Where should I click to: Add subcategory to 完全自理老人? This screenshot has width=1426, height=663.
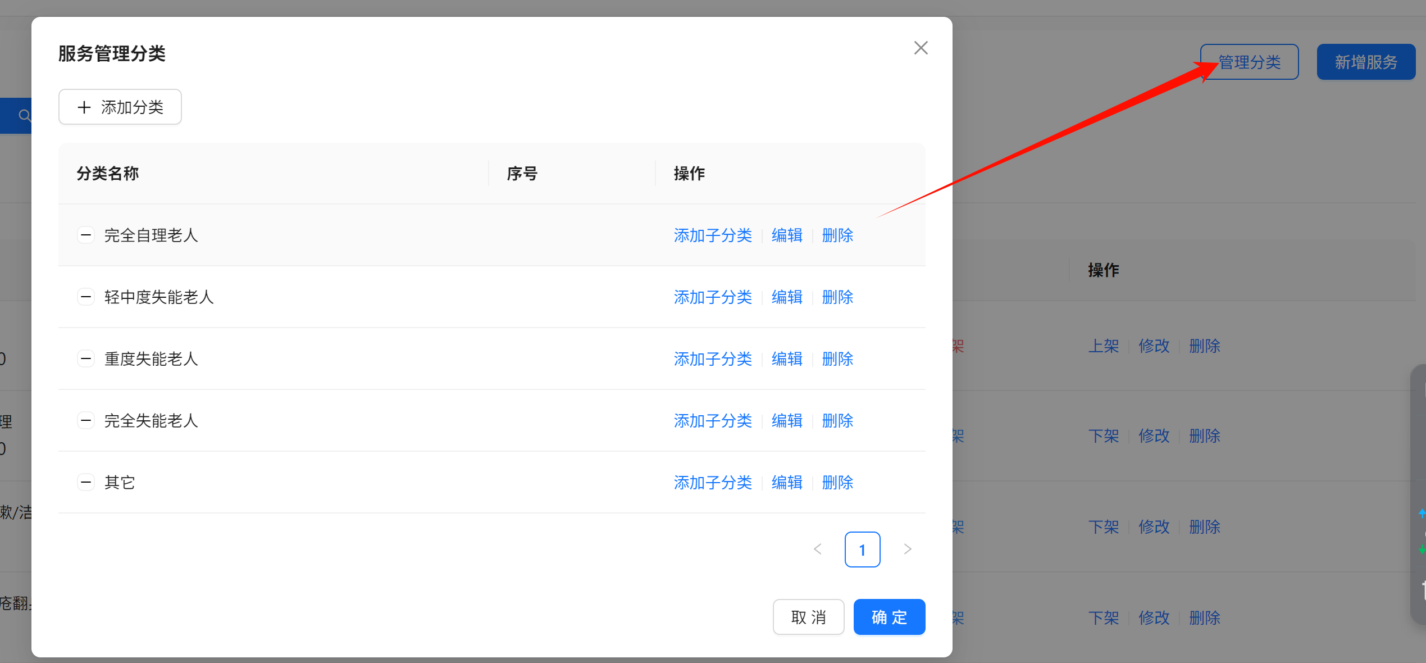[712, 235]
